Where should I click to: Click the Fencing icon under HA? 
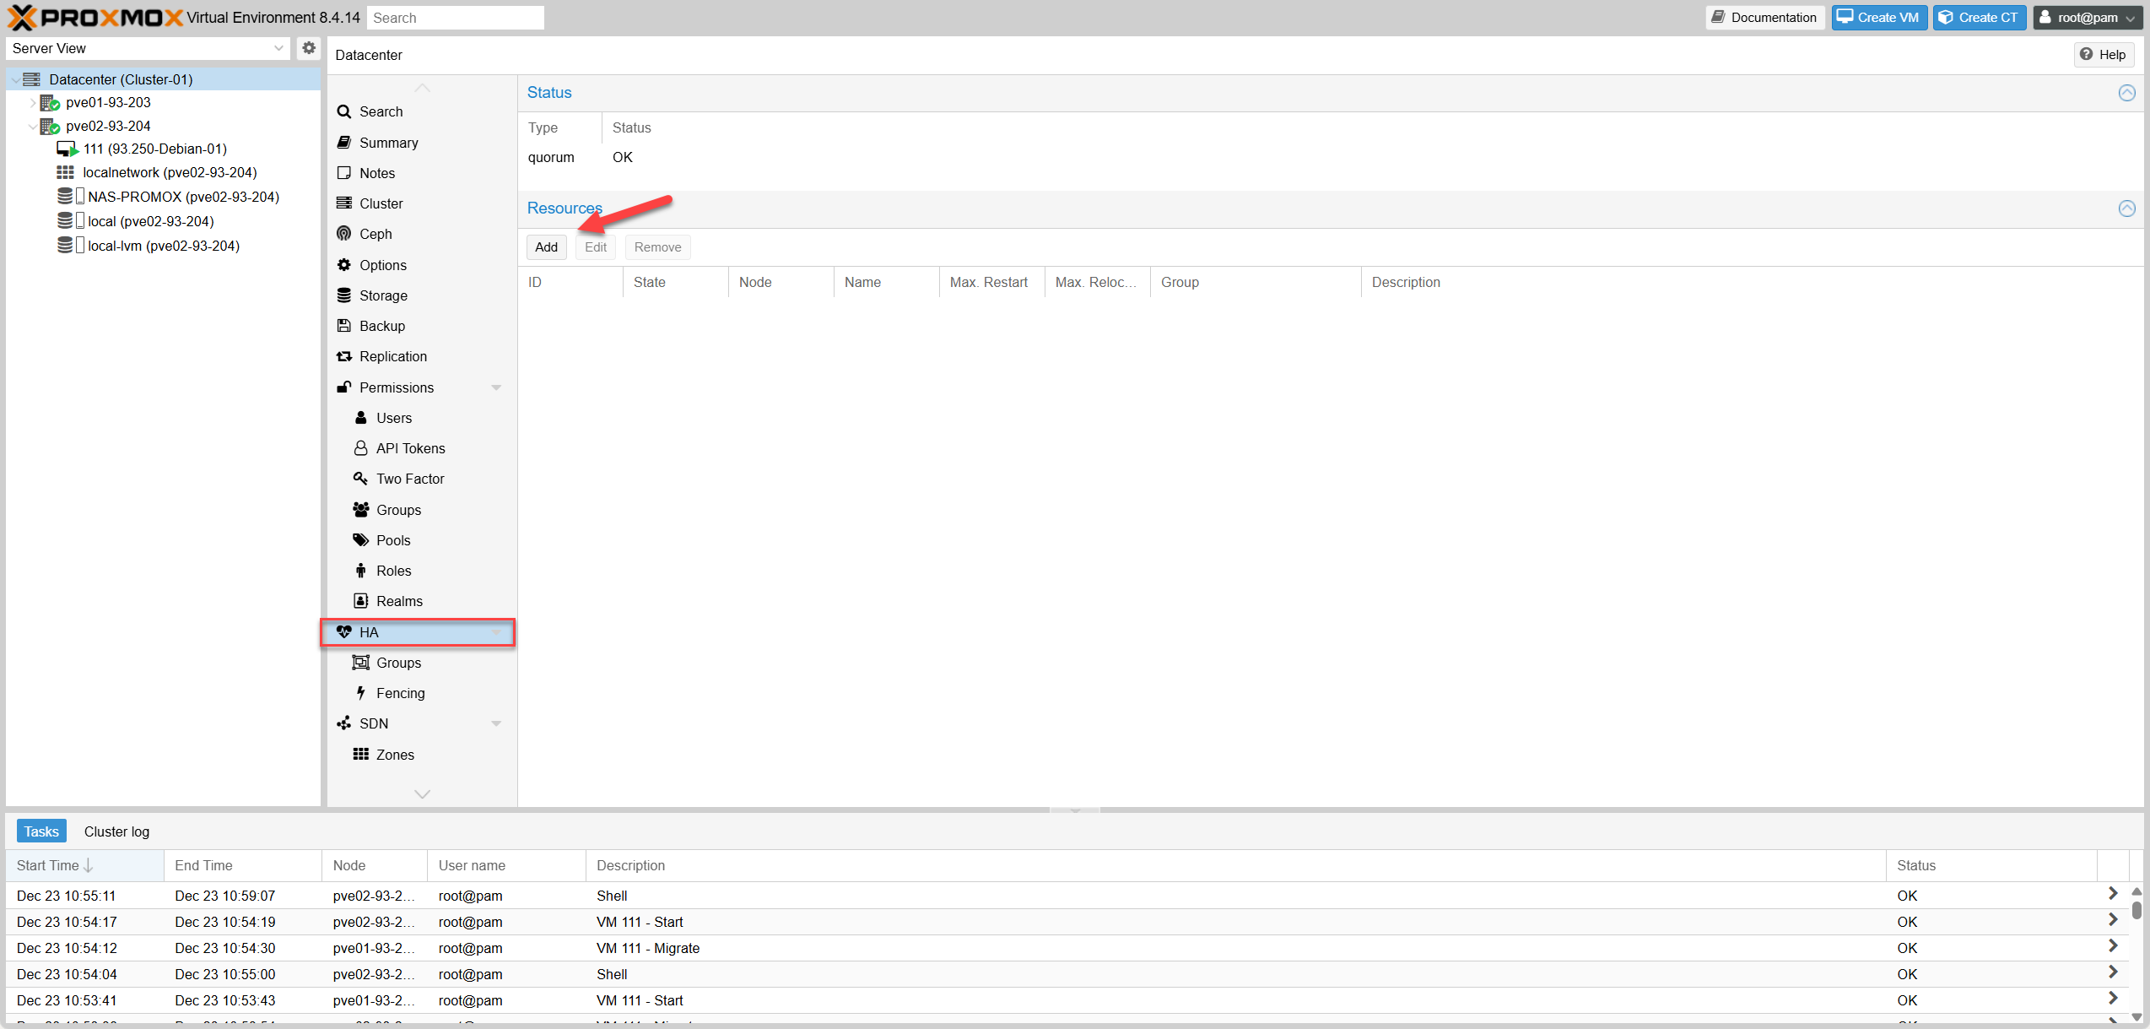pyautogui.click(x=360, y=693)
